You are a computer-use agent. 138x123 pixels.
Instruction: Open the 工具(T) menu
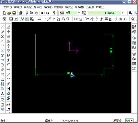[x=90, y=7]
